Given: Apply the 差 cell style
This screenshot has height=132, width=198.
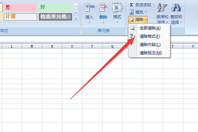Looking at the screenshot, I should 20,7.
